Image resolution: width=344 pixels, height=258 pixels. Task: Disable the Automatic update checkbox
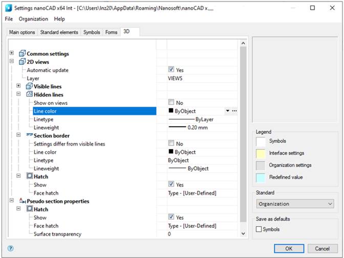click(171, 70)
